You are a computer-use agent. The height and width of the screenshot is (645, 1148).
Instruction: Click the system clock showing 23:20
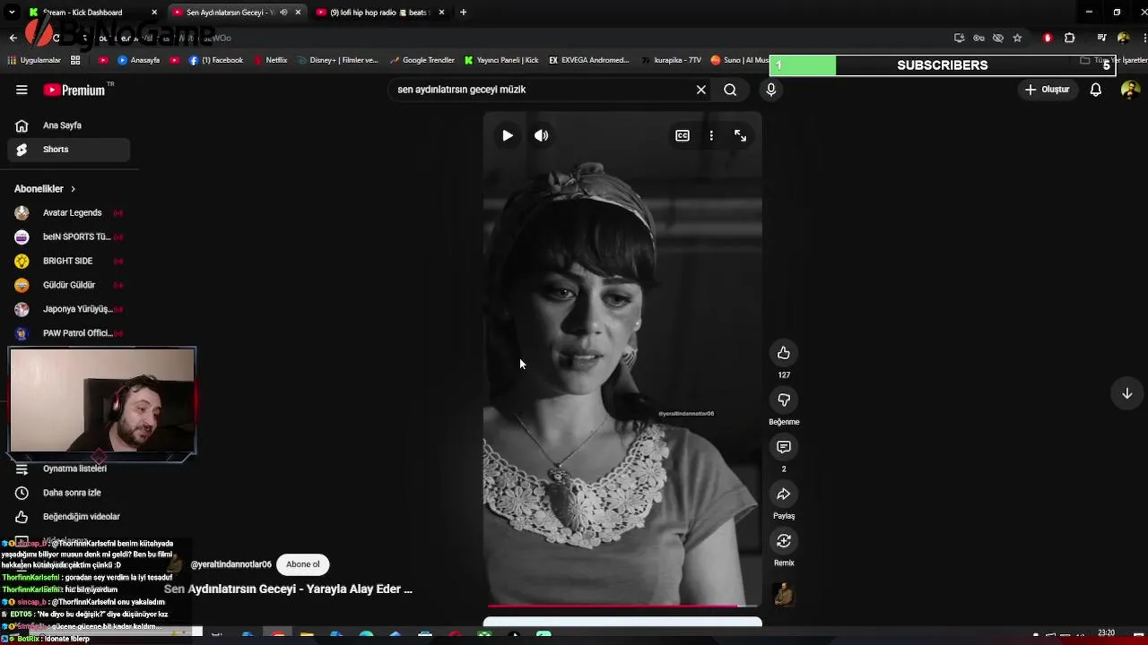point(1106,633)
